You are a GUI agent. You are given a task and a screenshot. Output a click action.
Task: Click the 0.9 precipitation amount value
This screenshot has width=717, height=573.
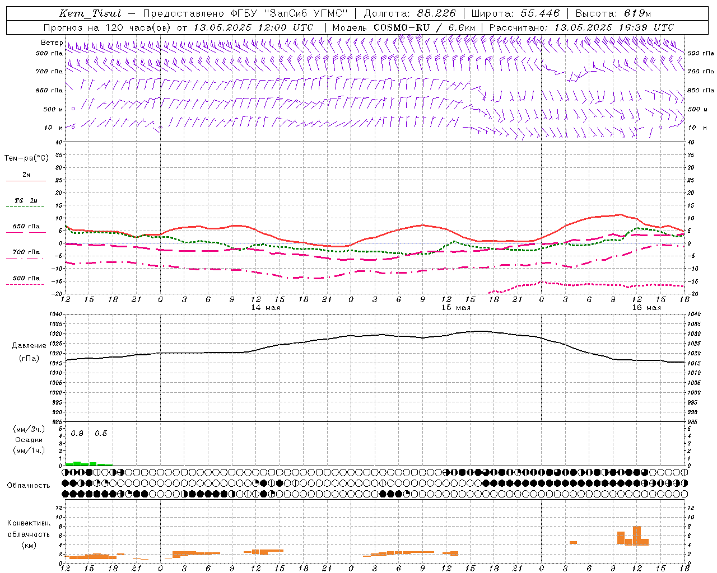click(77, 434)
